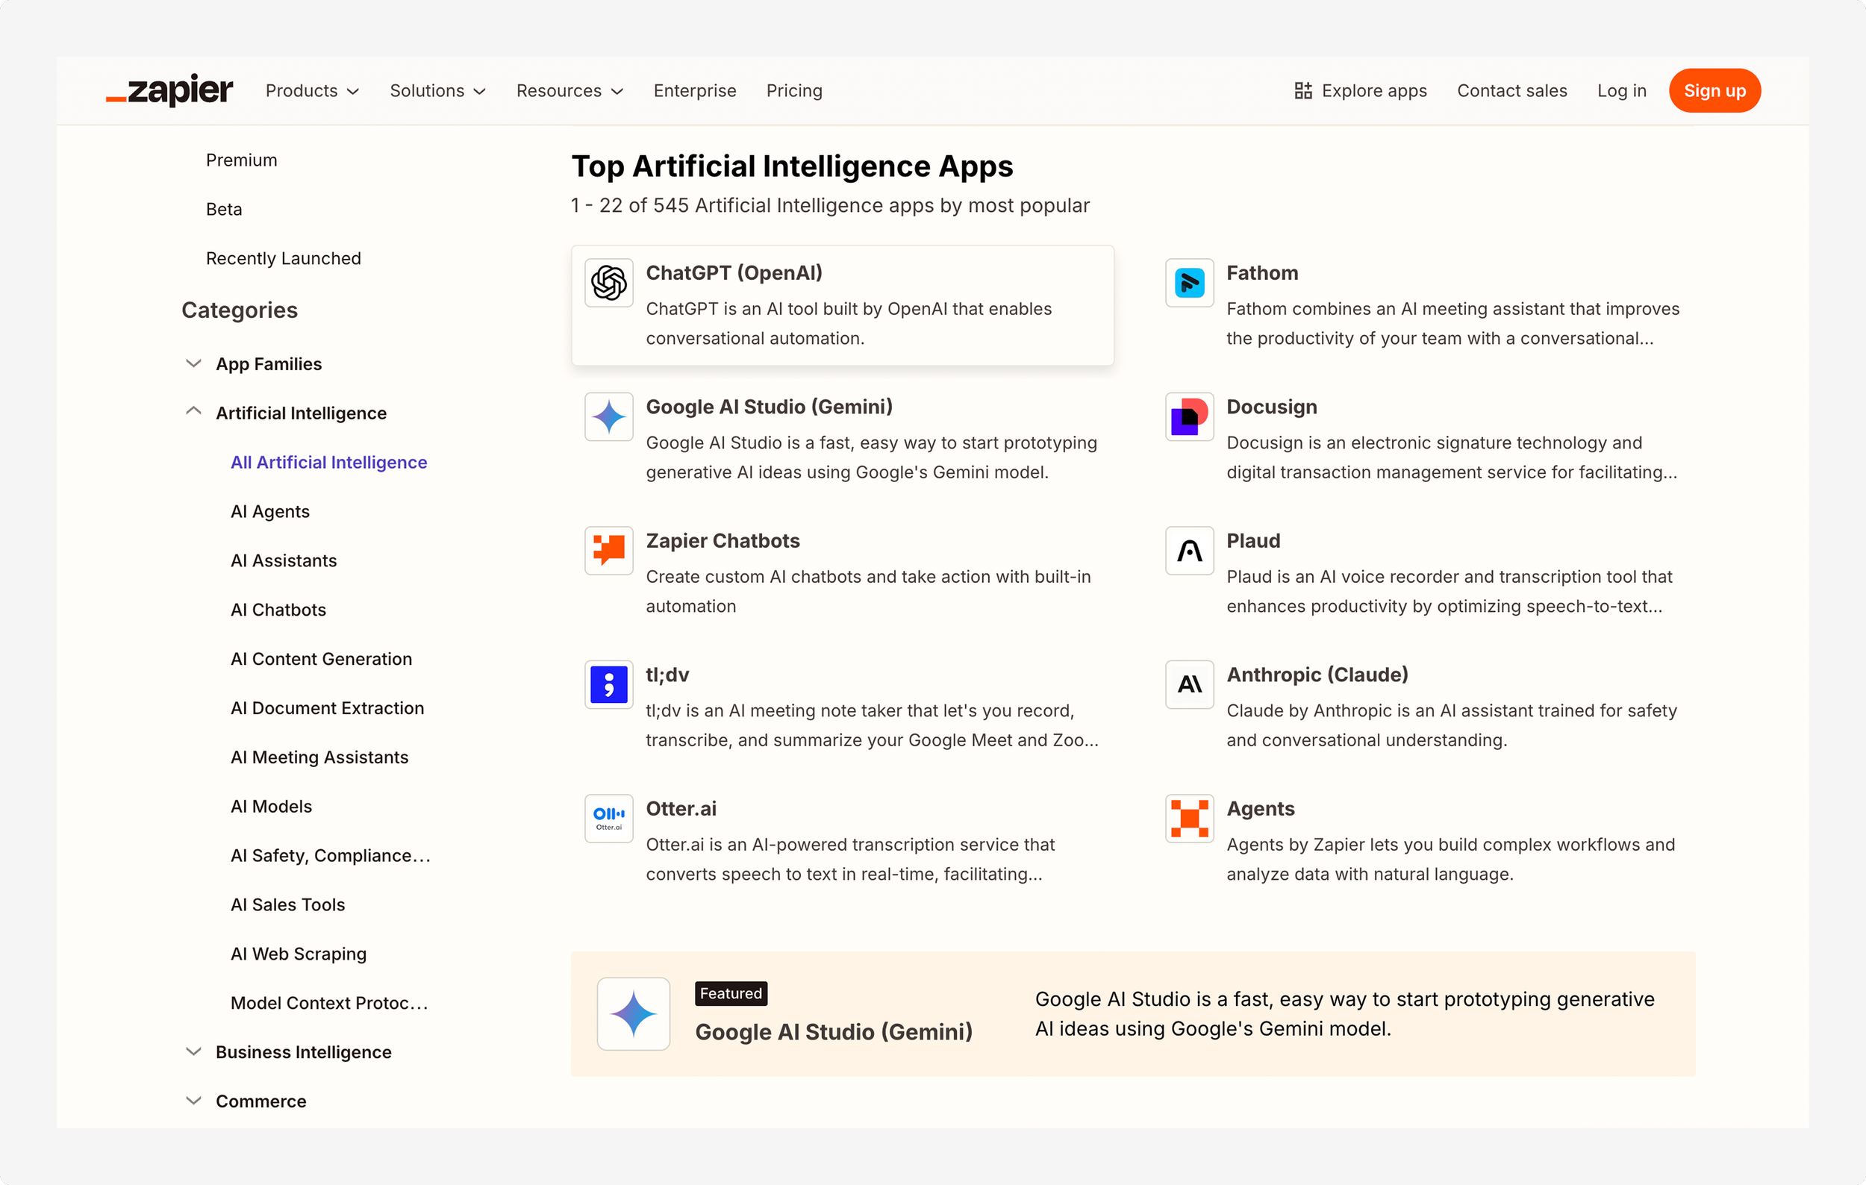Collapse the Artificial Intelligence category
1866x1185 pixels.
tap(194, 412)
